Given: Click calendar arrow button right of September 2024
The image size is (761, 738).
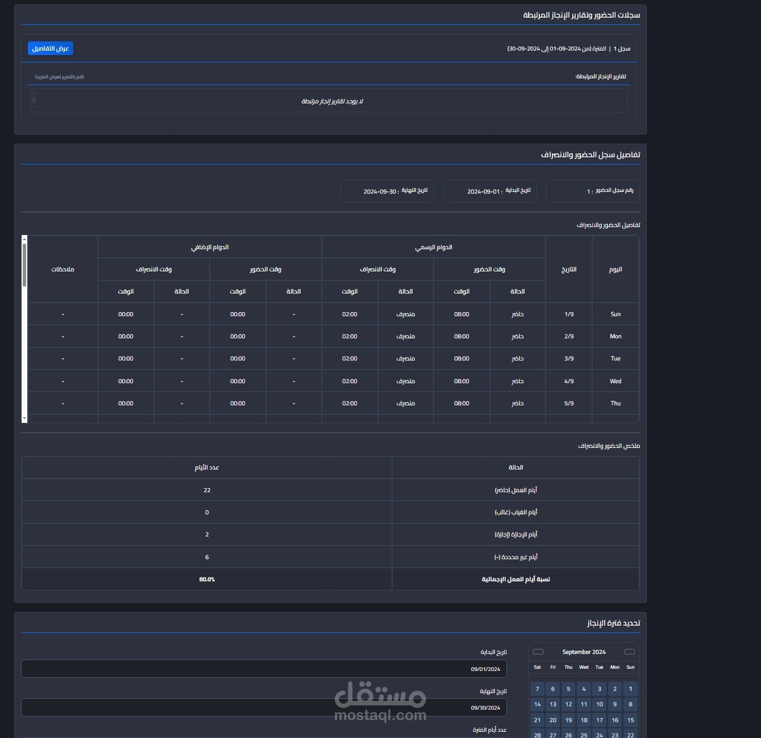Looking at the screenshot, I should point(629,652).
